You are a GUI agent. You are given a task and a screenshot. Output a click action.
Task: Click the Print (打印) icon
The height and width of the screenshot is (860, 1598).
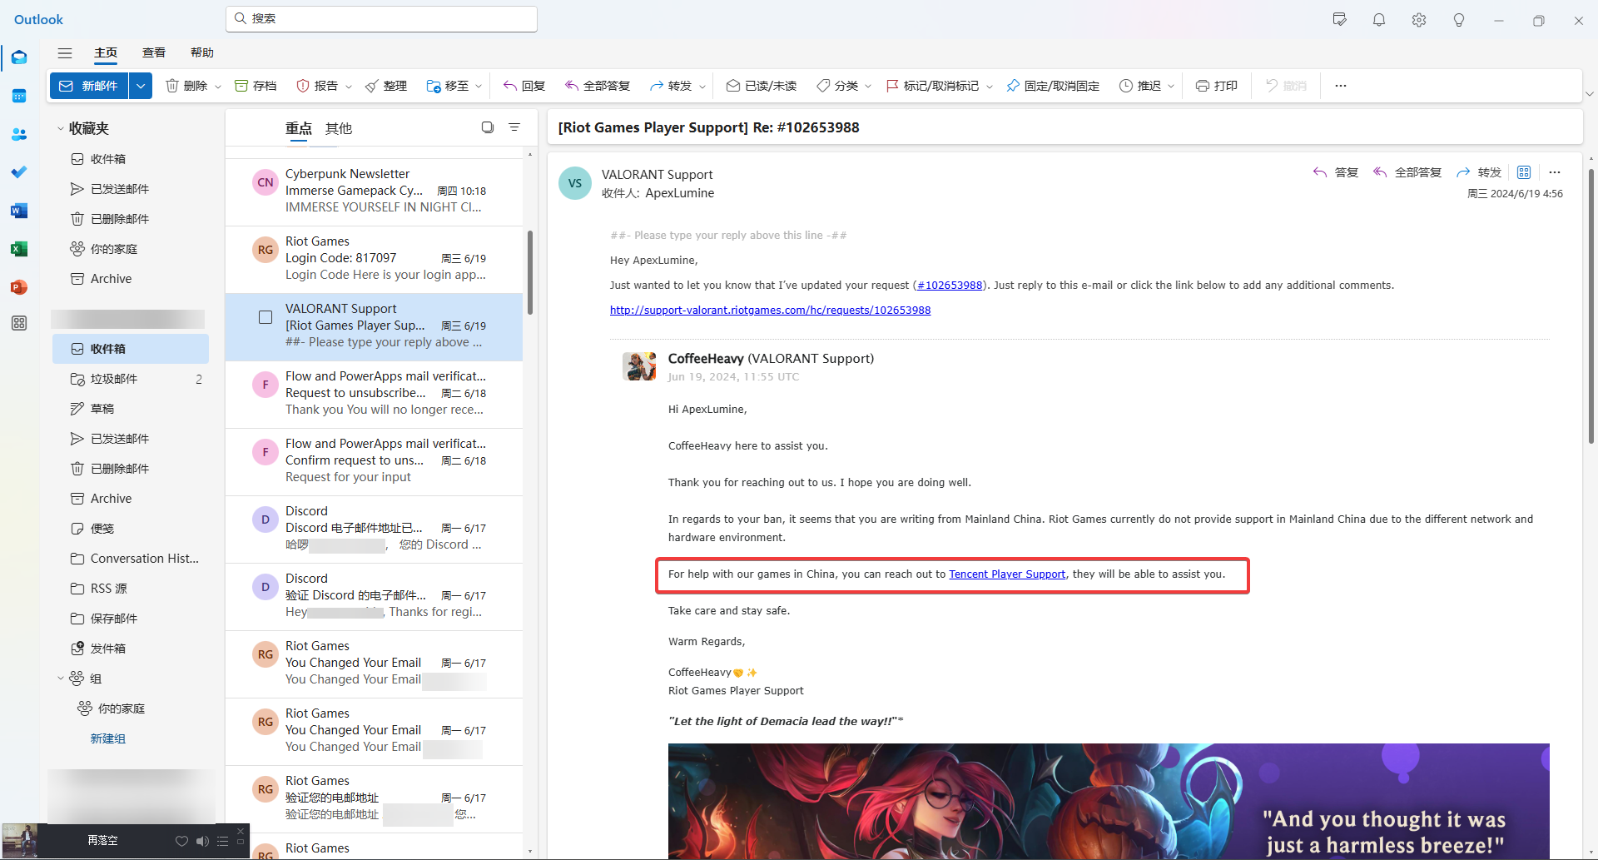coord(1202,86)
